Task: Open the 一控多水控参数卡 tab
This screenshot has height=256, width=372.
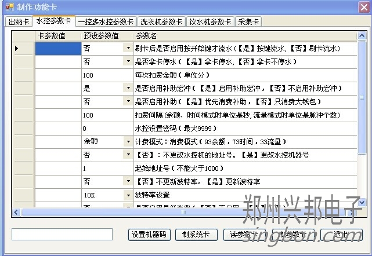Action: 106,22
